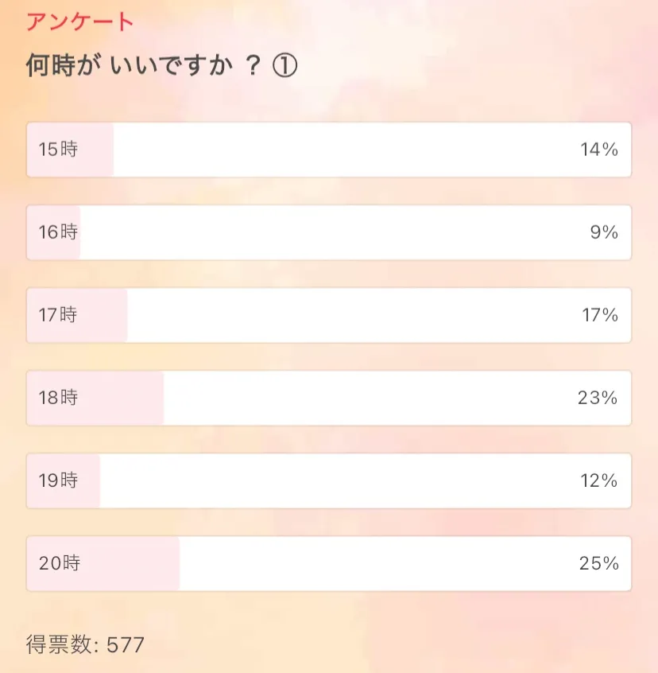Tap the 23% result percentage
Viewport: 658px width, 673px height.
tap(598, 398)
